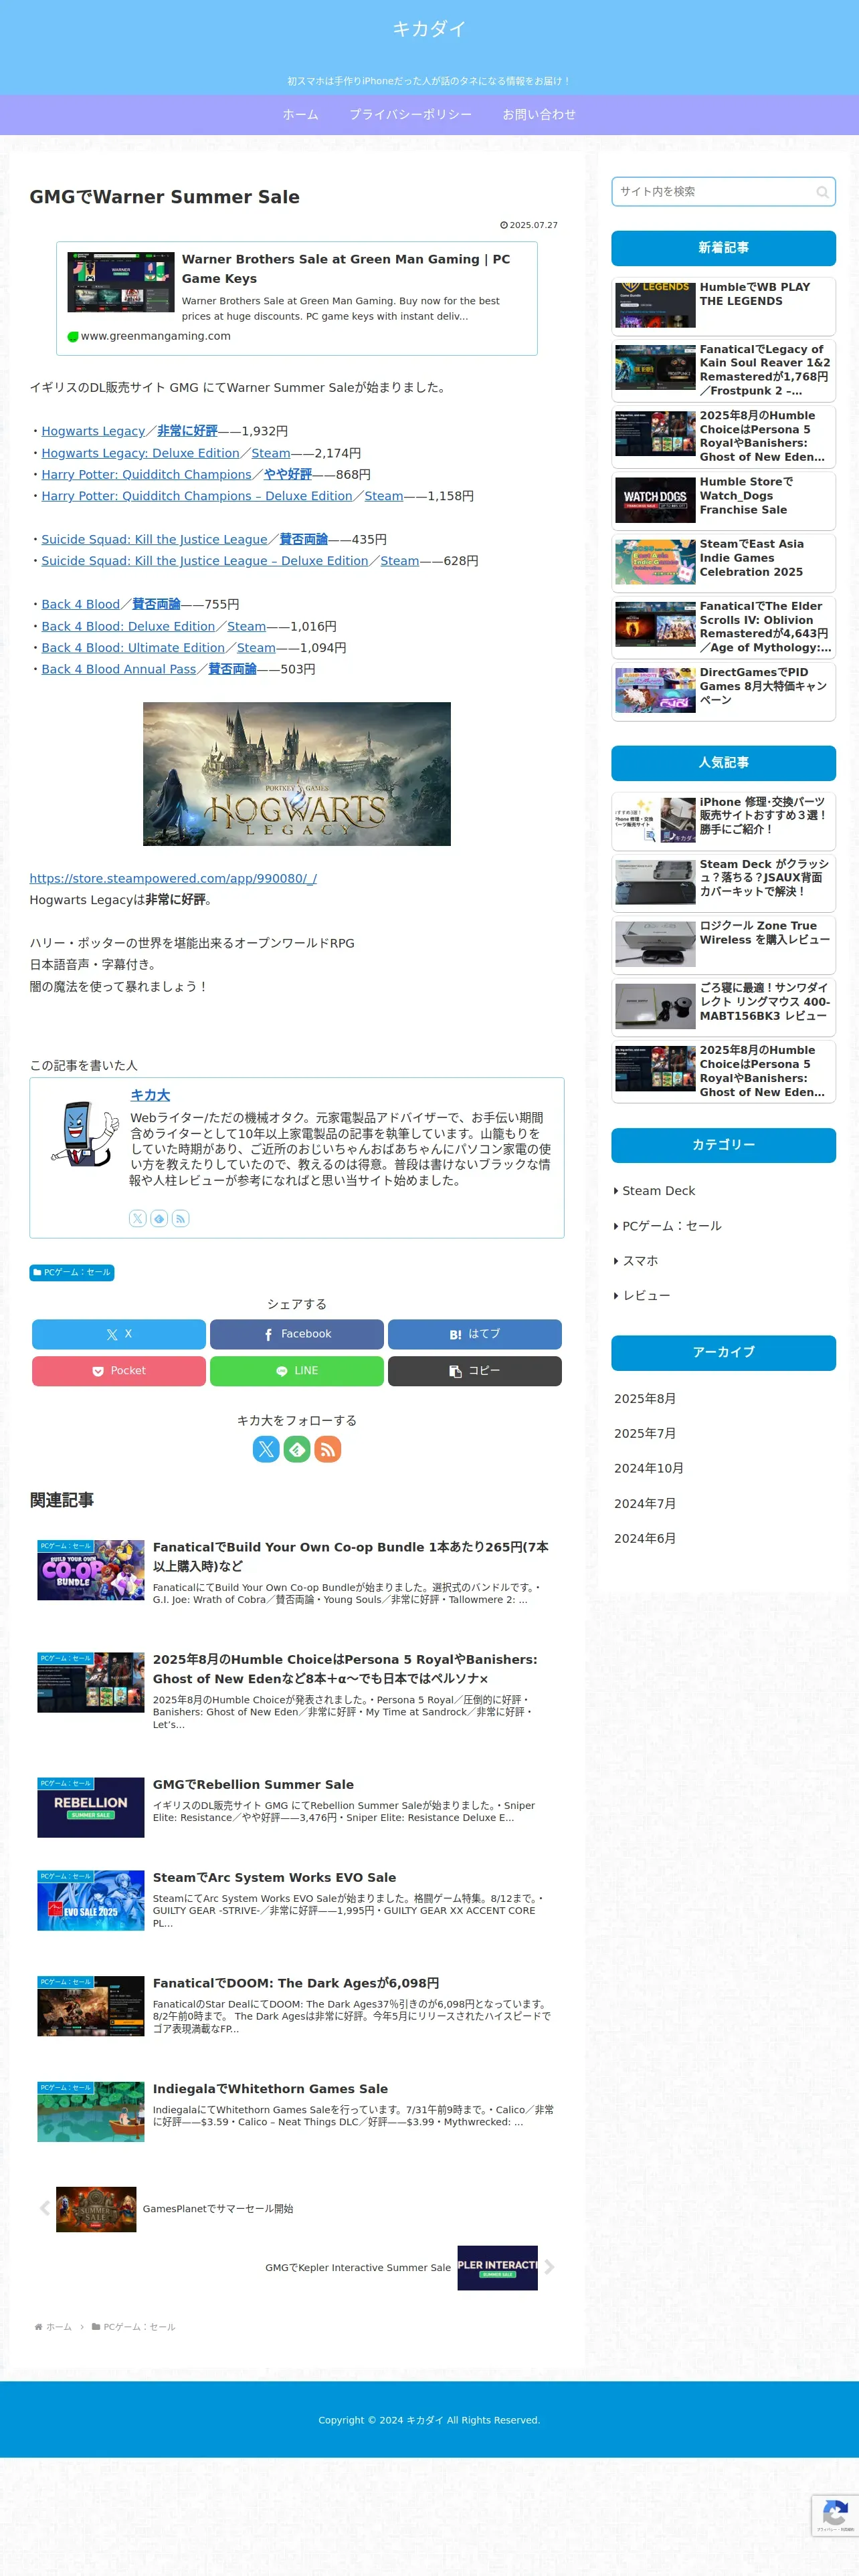This screenshot has height=2576, width=859.
Task: Click author profile RSS icon in bio box
Action: click(180, 1218)
